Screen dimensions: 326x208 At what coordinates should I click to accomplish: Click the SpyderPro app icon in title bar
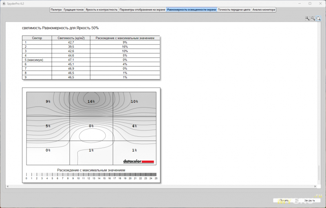click(4, 3)
